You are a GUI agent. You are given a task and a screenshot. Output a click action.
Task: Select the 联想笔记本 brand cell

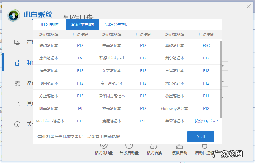[x=49, y=46]
